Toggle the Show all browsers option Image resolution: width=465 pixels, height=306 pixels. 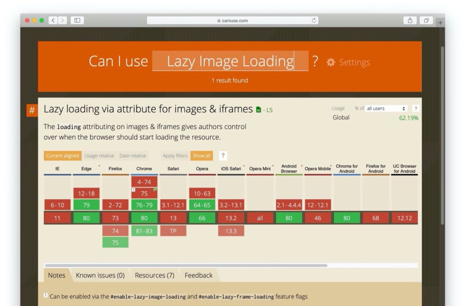coord(202,155)
